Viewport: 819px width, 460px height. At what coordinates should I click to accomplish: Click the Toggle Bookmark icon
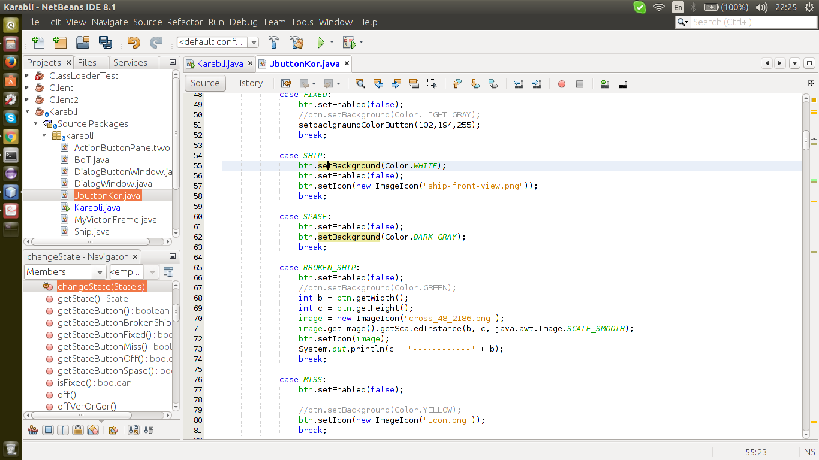tap(493, 84)
